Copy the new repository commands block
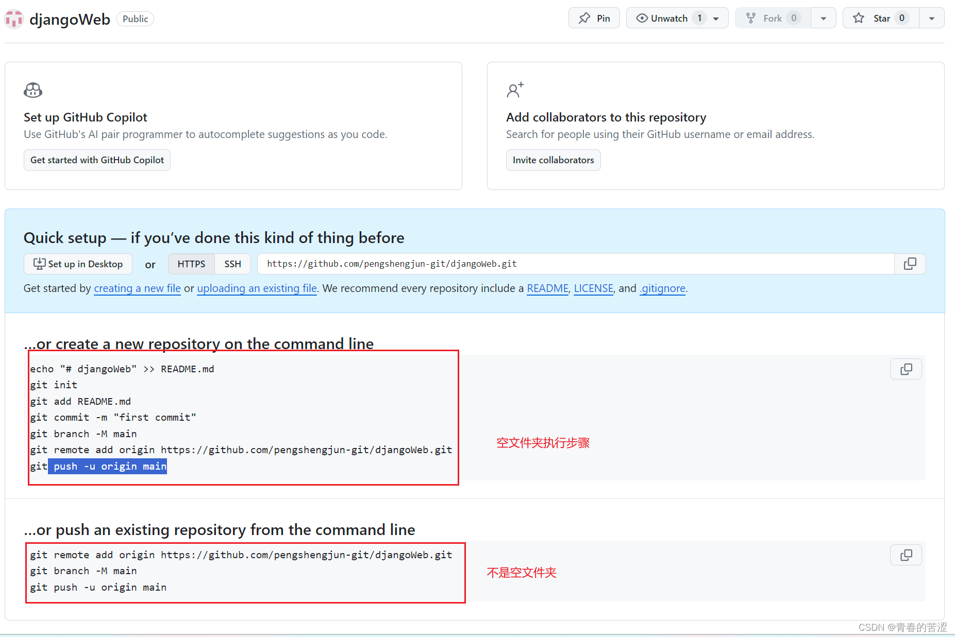This screenshot has width=955, height=637. tap(906, 369)
